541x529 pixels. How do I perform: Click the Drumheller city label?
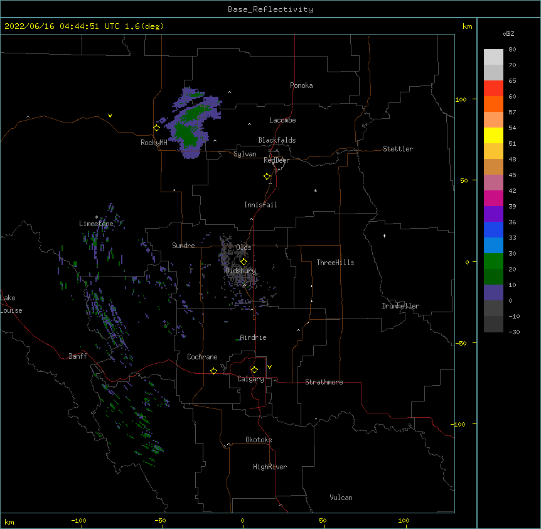(x=400, y=306)
